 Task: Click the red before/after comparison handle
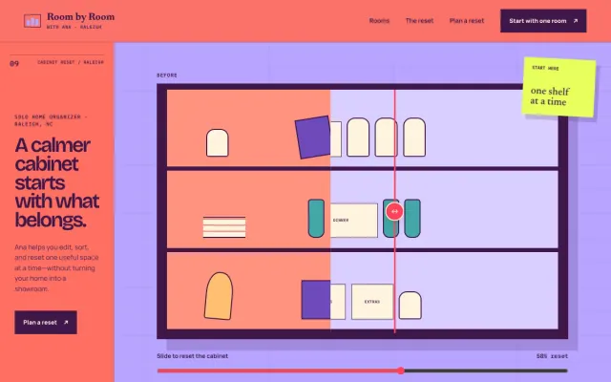coord(394,211)
